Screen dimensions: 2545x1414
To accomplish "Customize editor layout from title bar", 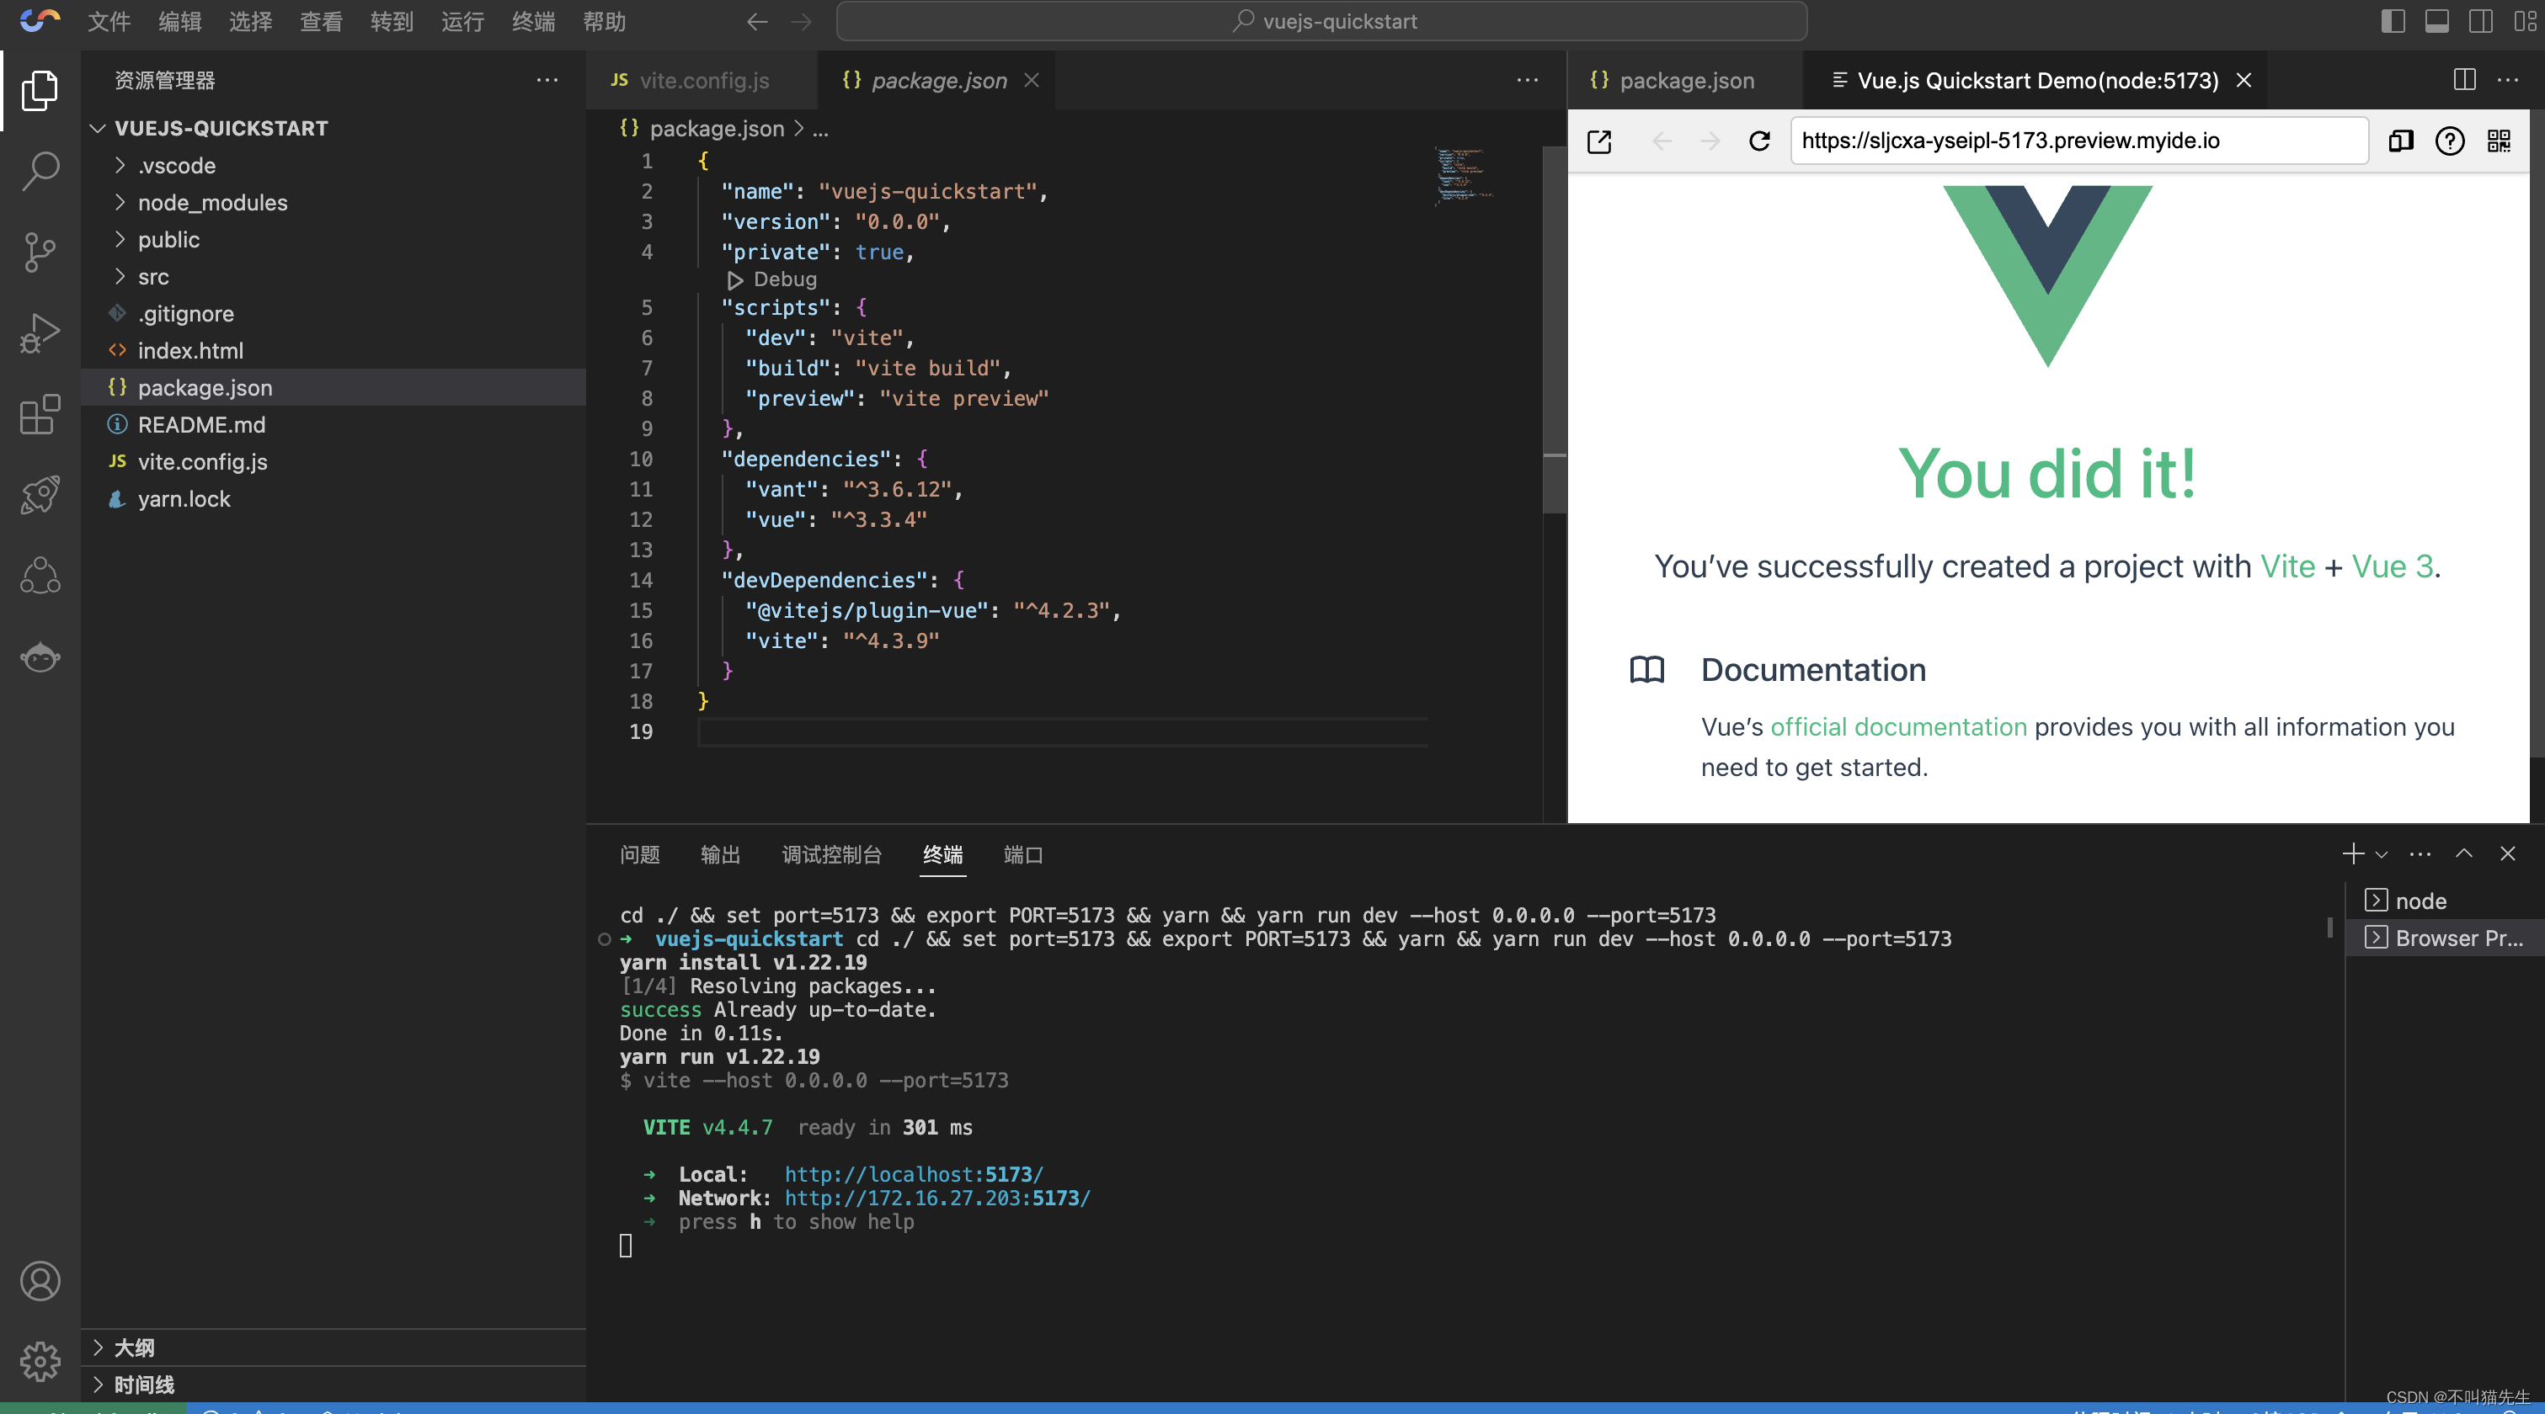I will (x=2524, y=22).
